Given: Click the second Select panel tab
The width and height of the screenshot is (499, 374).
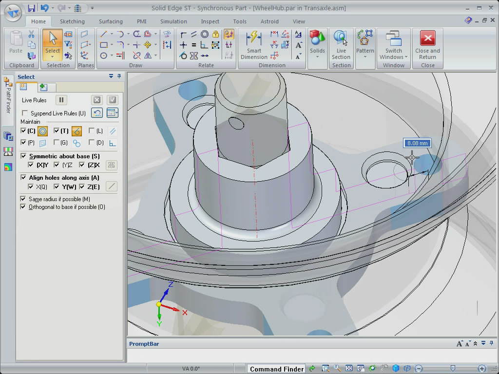Looking at the screenshot, I should pyautogui.click(x=43, y=87).
